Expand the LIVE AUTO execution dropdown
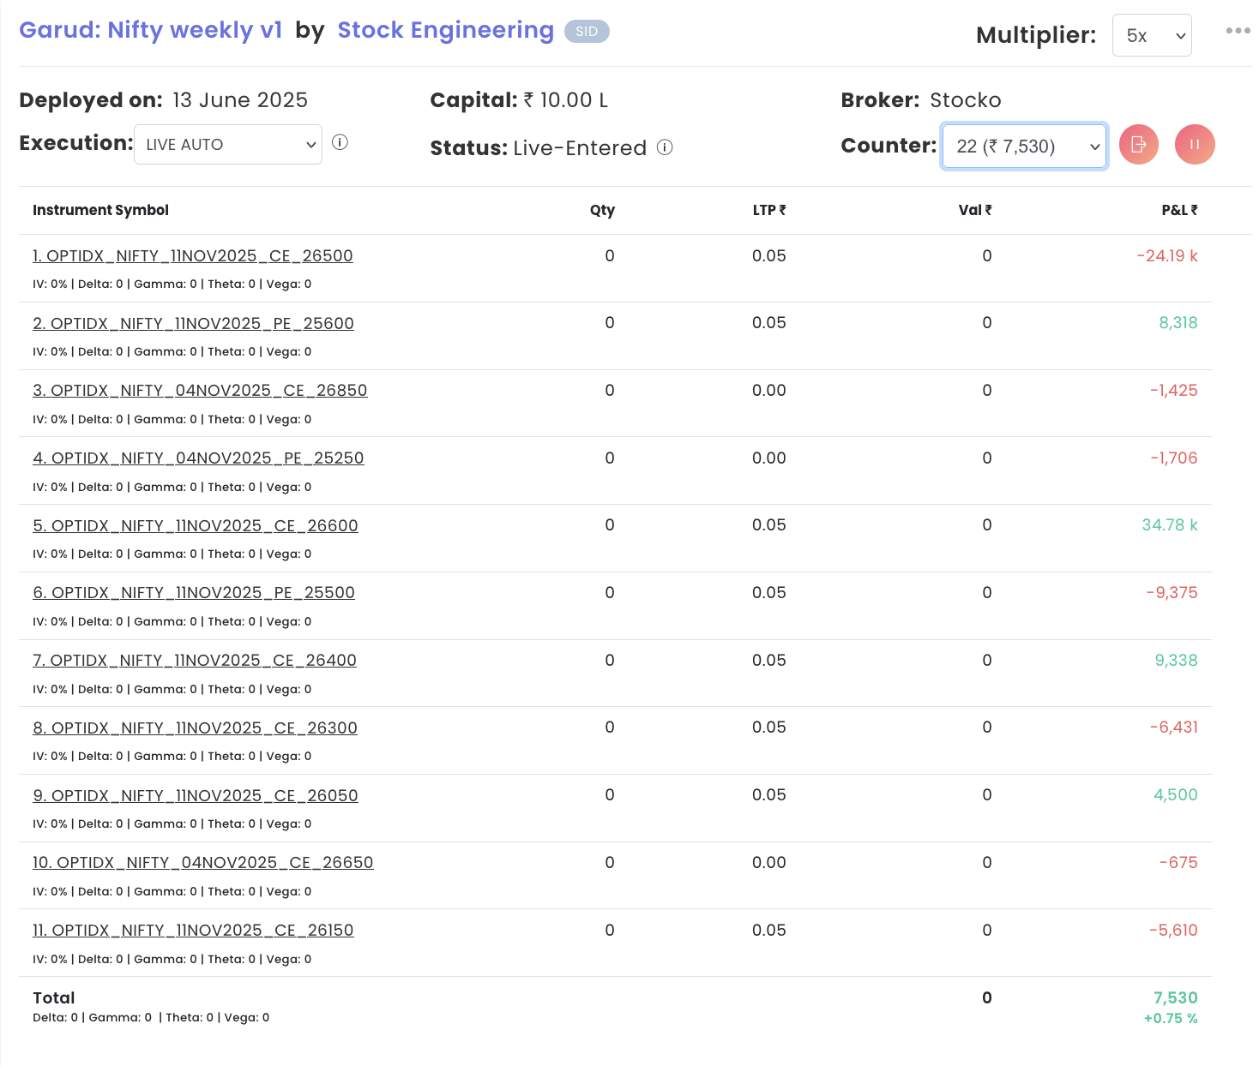The width and height of the screenshot is (1259, 1066). 228,145
